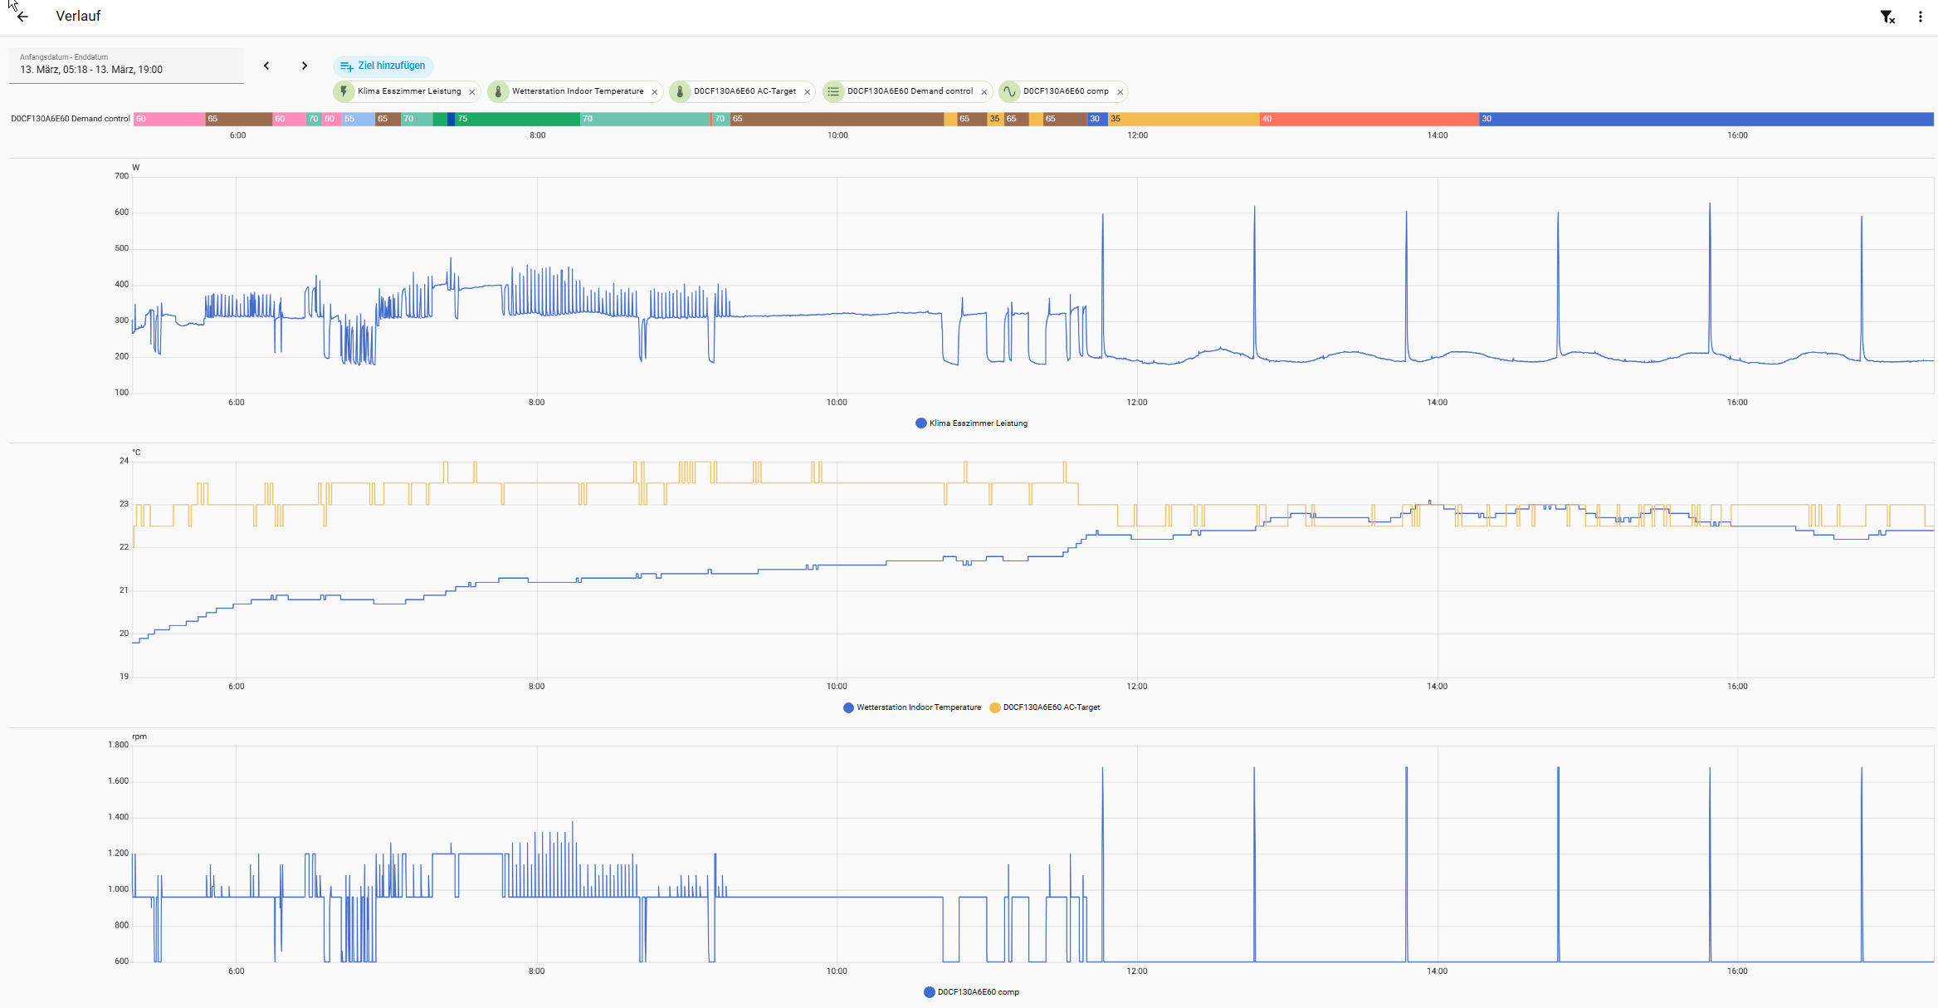This screenshot has height=1008, width=1938.
Task: Click the thermometer icon on Wetterstation Indoor Temperature chip
Action: click(498, 91)
